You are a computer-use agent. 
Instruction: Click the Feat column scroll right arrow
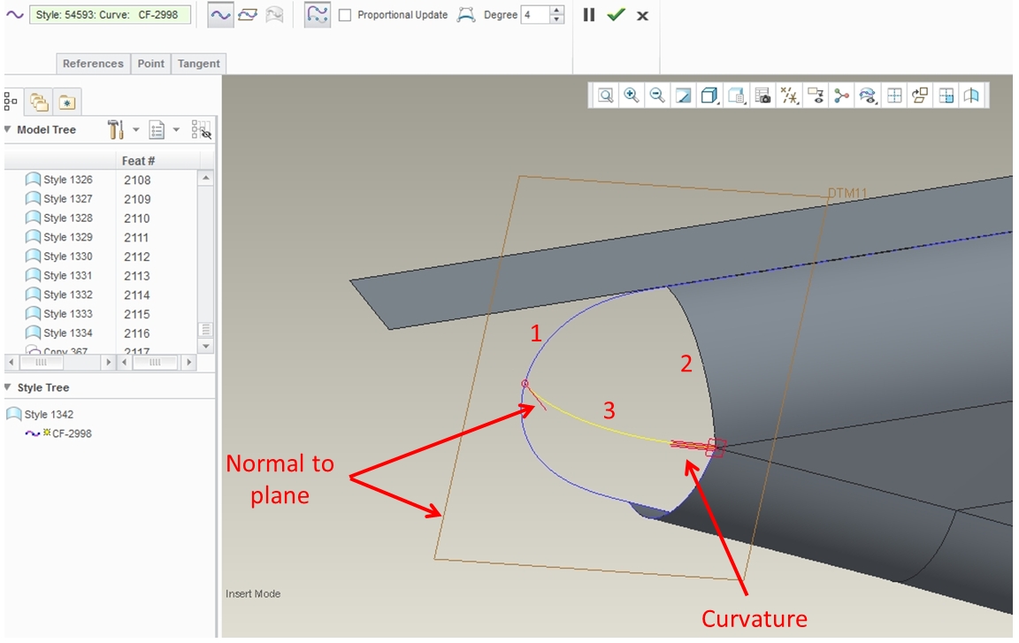pos(189,363)
